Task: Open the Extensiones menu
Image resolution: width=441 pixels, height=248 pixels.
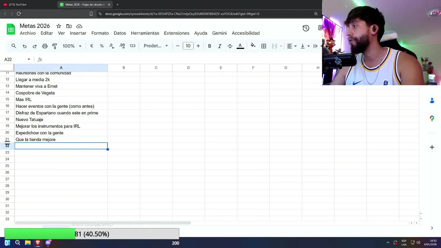Action: pyautogui.click(x=177, y=33)
